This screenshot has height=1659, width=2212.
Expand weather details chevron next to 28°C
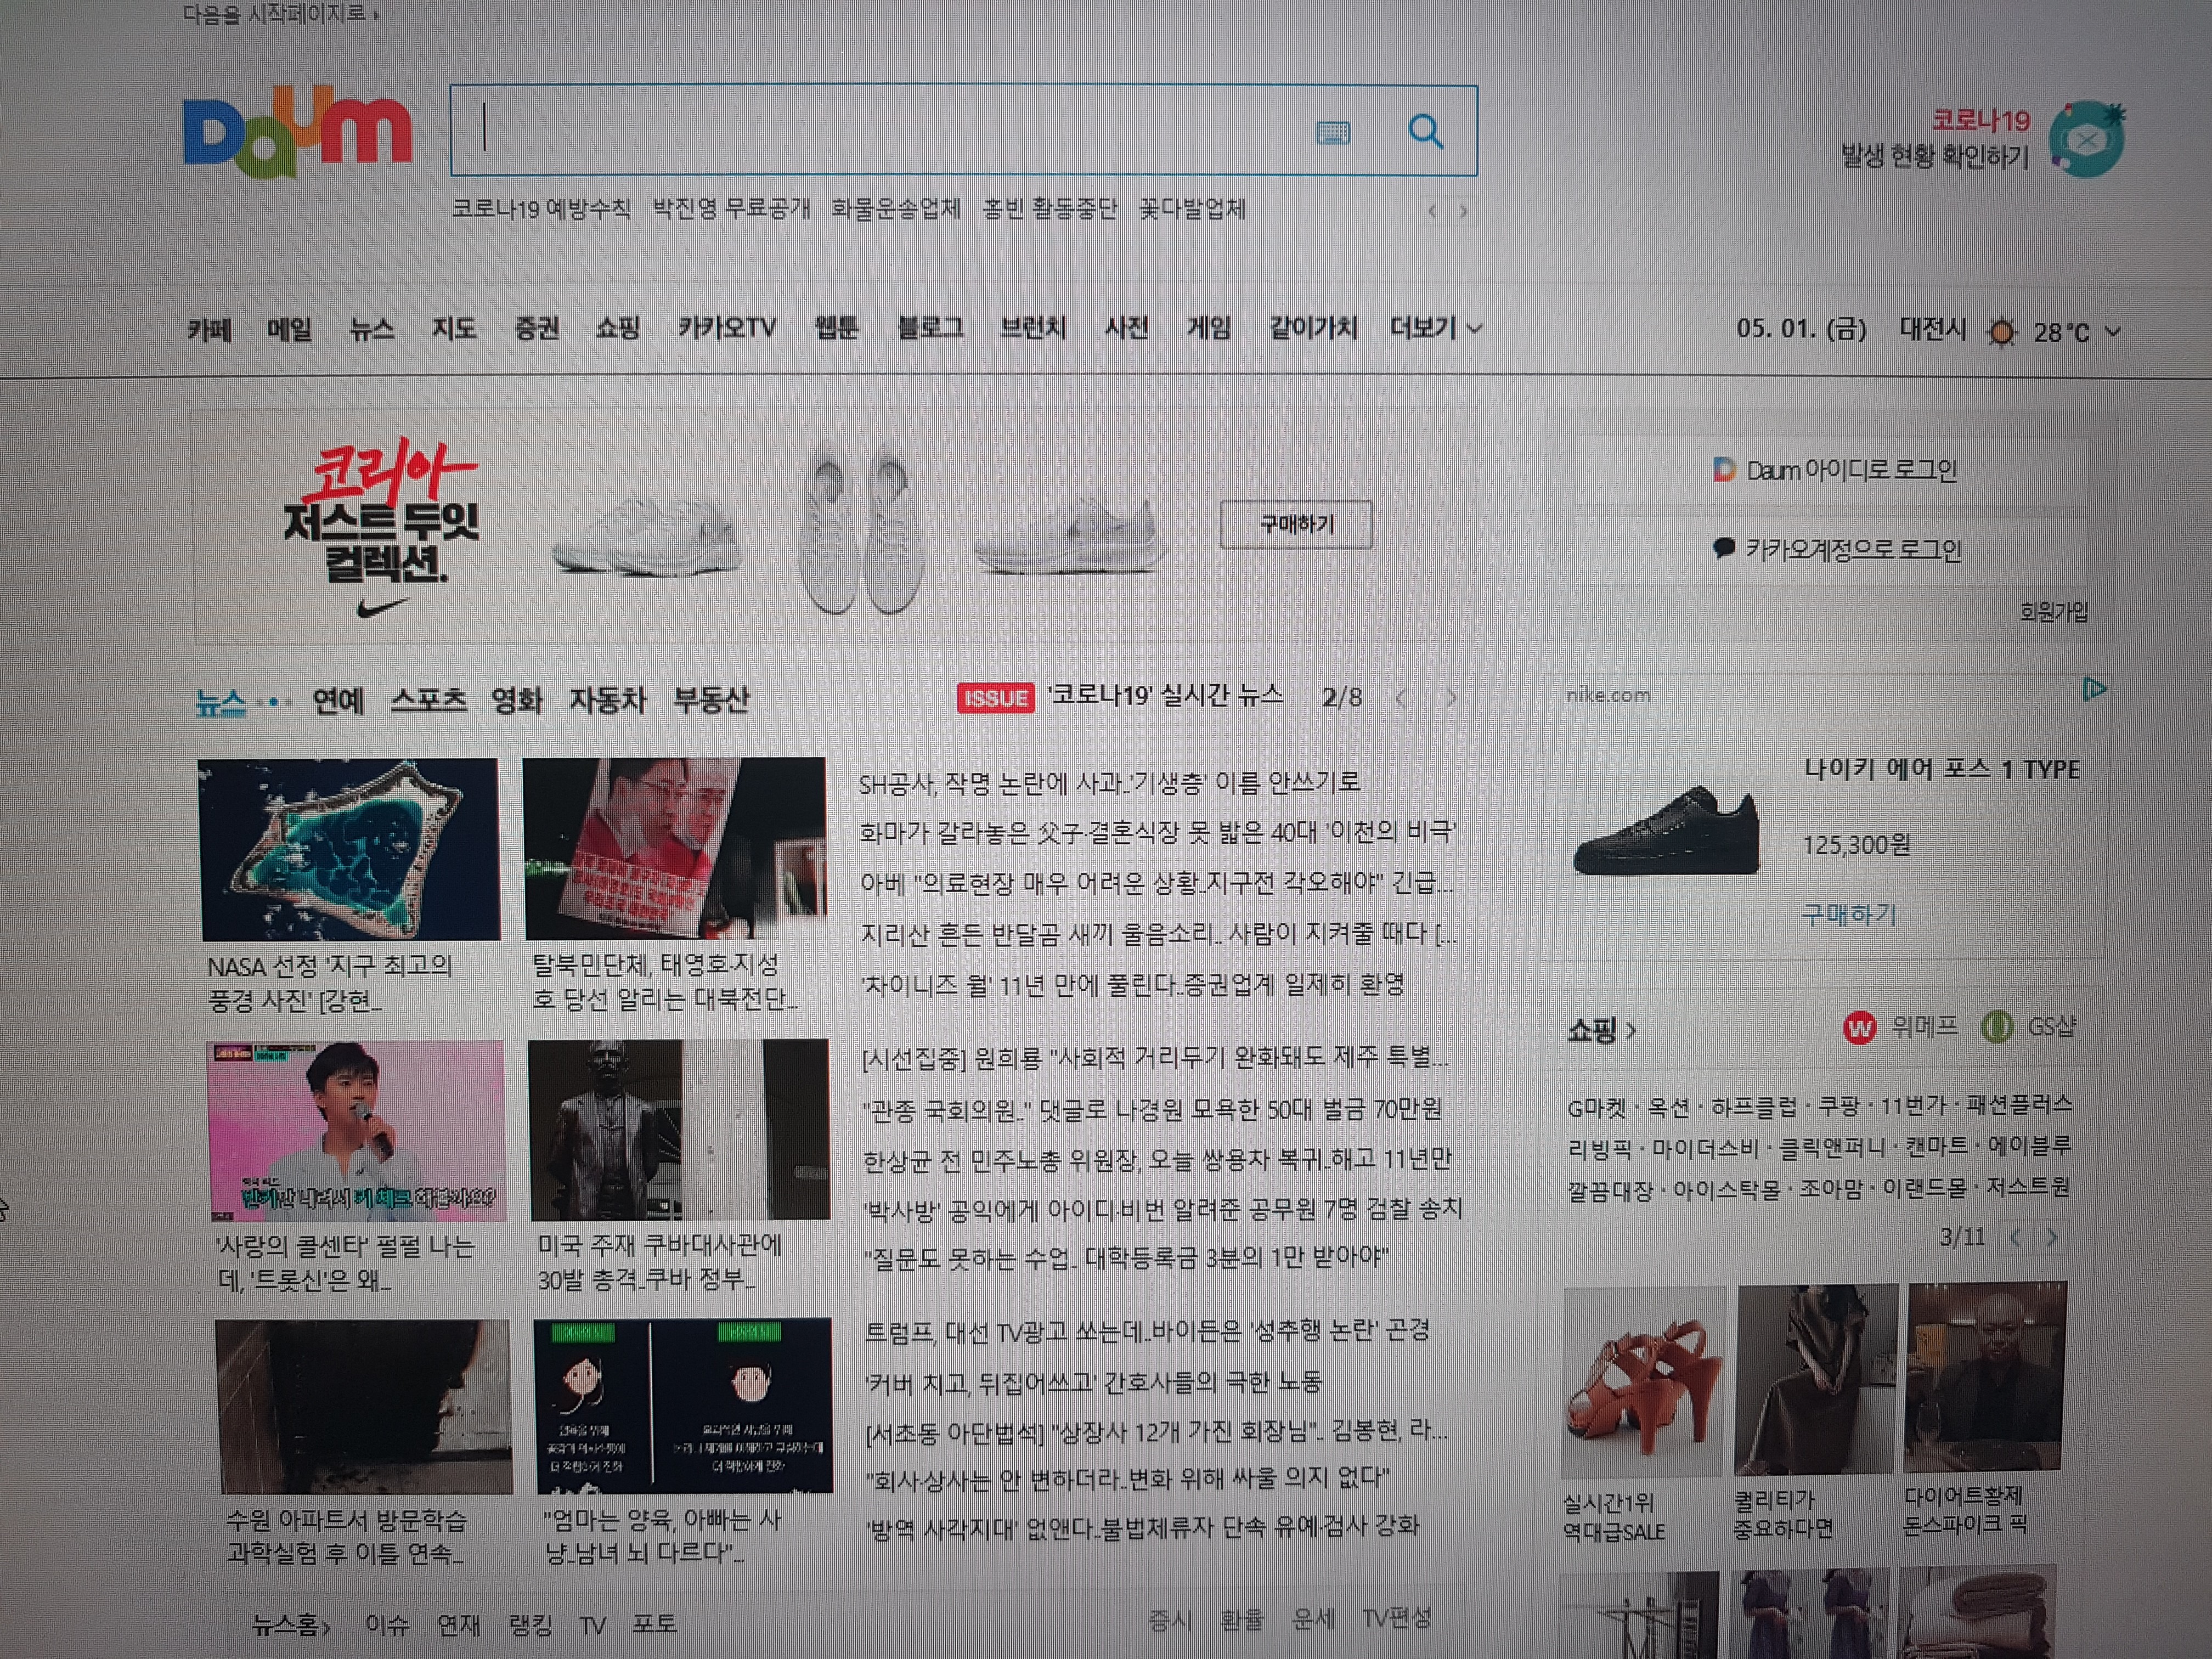click(2113, 332)
